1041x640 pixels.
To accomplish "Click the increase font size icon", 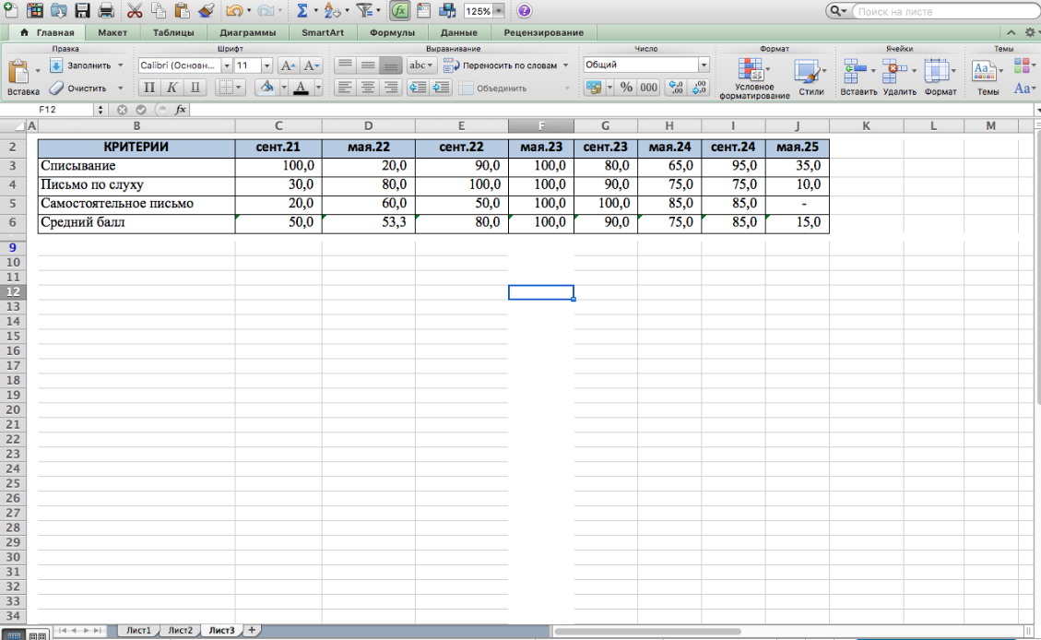I will pos(288,65).
